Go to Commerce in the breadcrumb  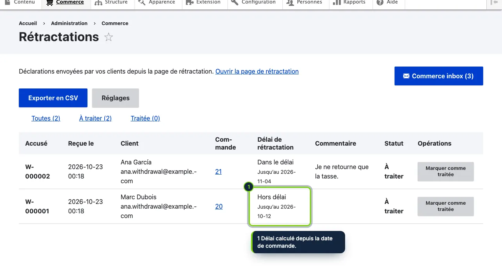coord(115,23)
